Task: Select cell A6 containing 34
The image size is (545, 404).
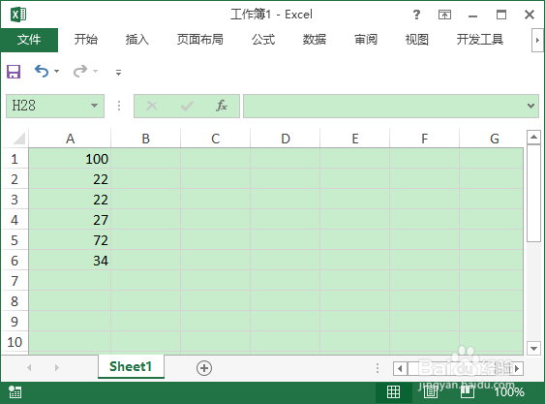Action: pyautogui.click(x=70, y=261)
